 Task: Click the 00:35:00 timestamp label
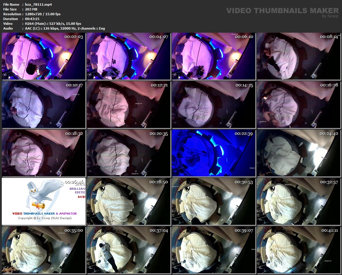tap(74, 230)
